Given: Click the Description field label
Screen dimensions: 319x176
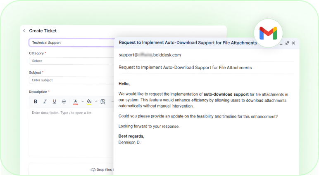Looking at the screenshot, I should click(38, 92).
